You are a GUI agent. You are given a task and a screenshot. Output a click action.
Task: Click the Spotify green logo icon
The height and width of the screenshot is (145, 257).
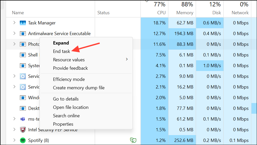(x=23, y=140)
